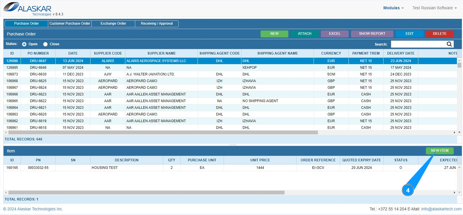Click the search magnifier icon

(449, 44)
